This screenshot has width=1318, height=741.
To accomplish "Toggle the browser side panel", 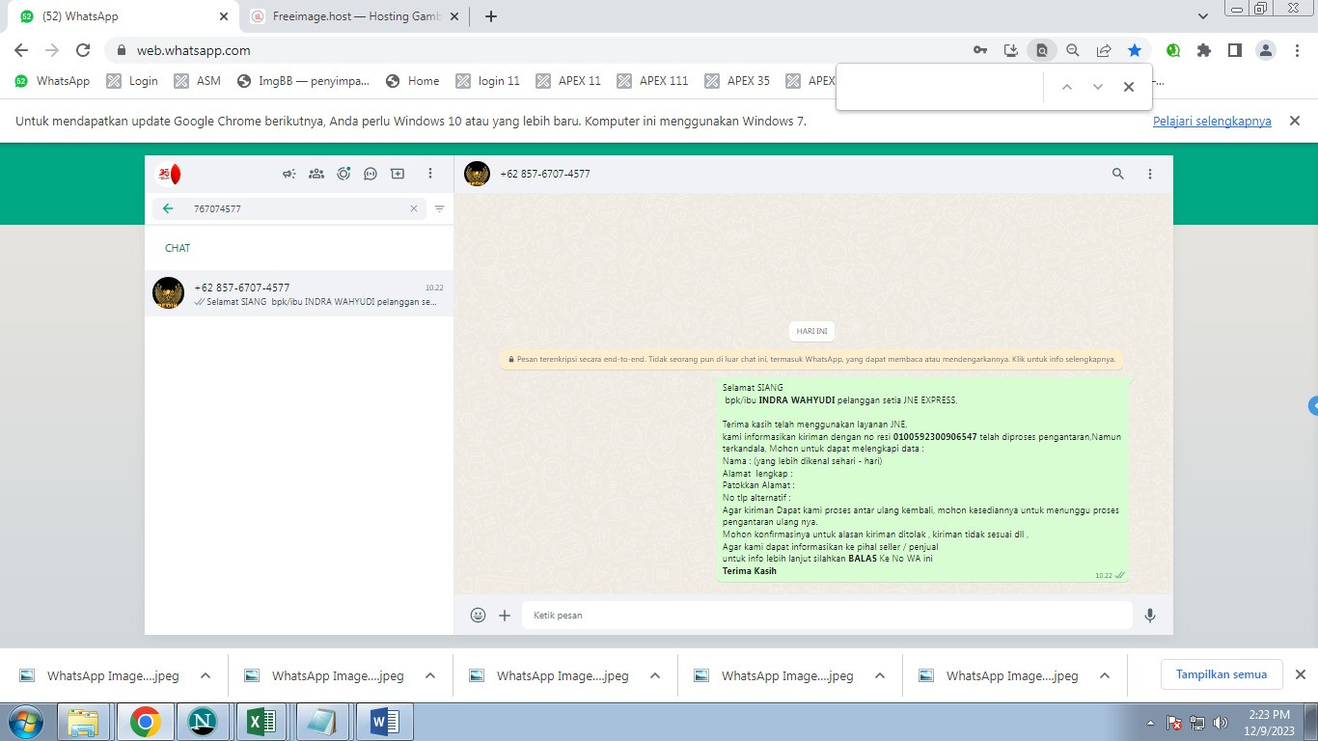I will coord(1235,50).
